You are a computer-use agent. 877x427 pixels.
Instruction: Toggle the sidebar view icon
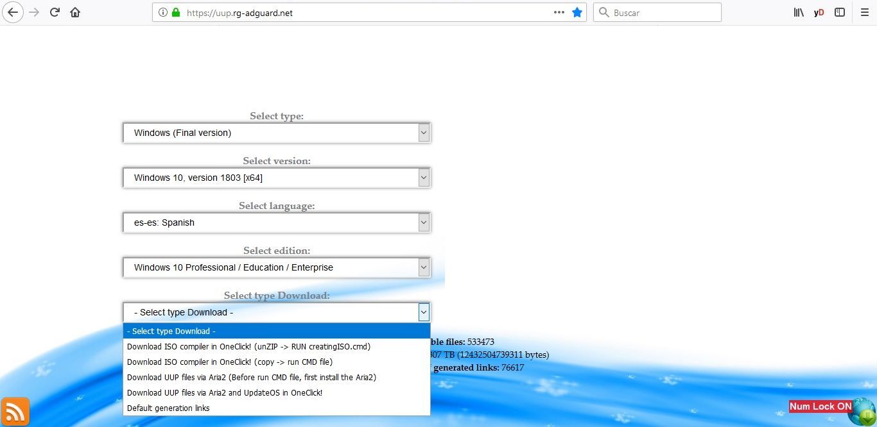click(840, 12)
